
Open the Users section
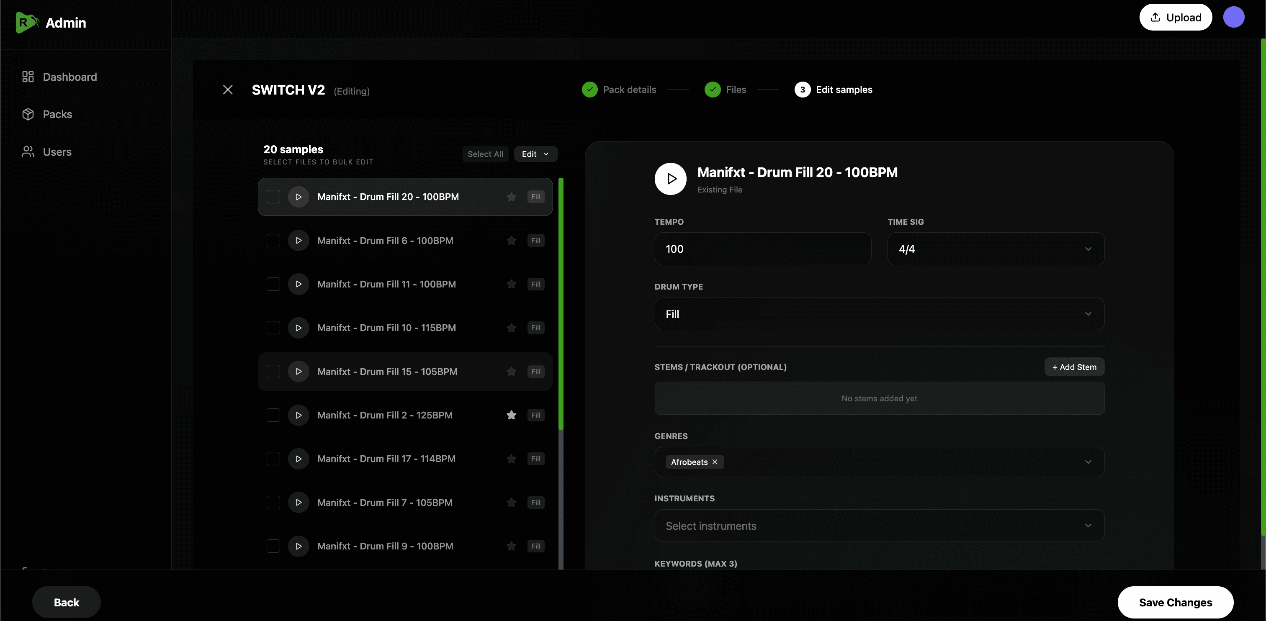pyautogui.click(x=47, y=152)
